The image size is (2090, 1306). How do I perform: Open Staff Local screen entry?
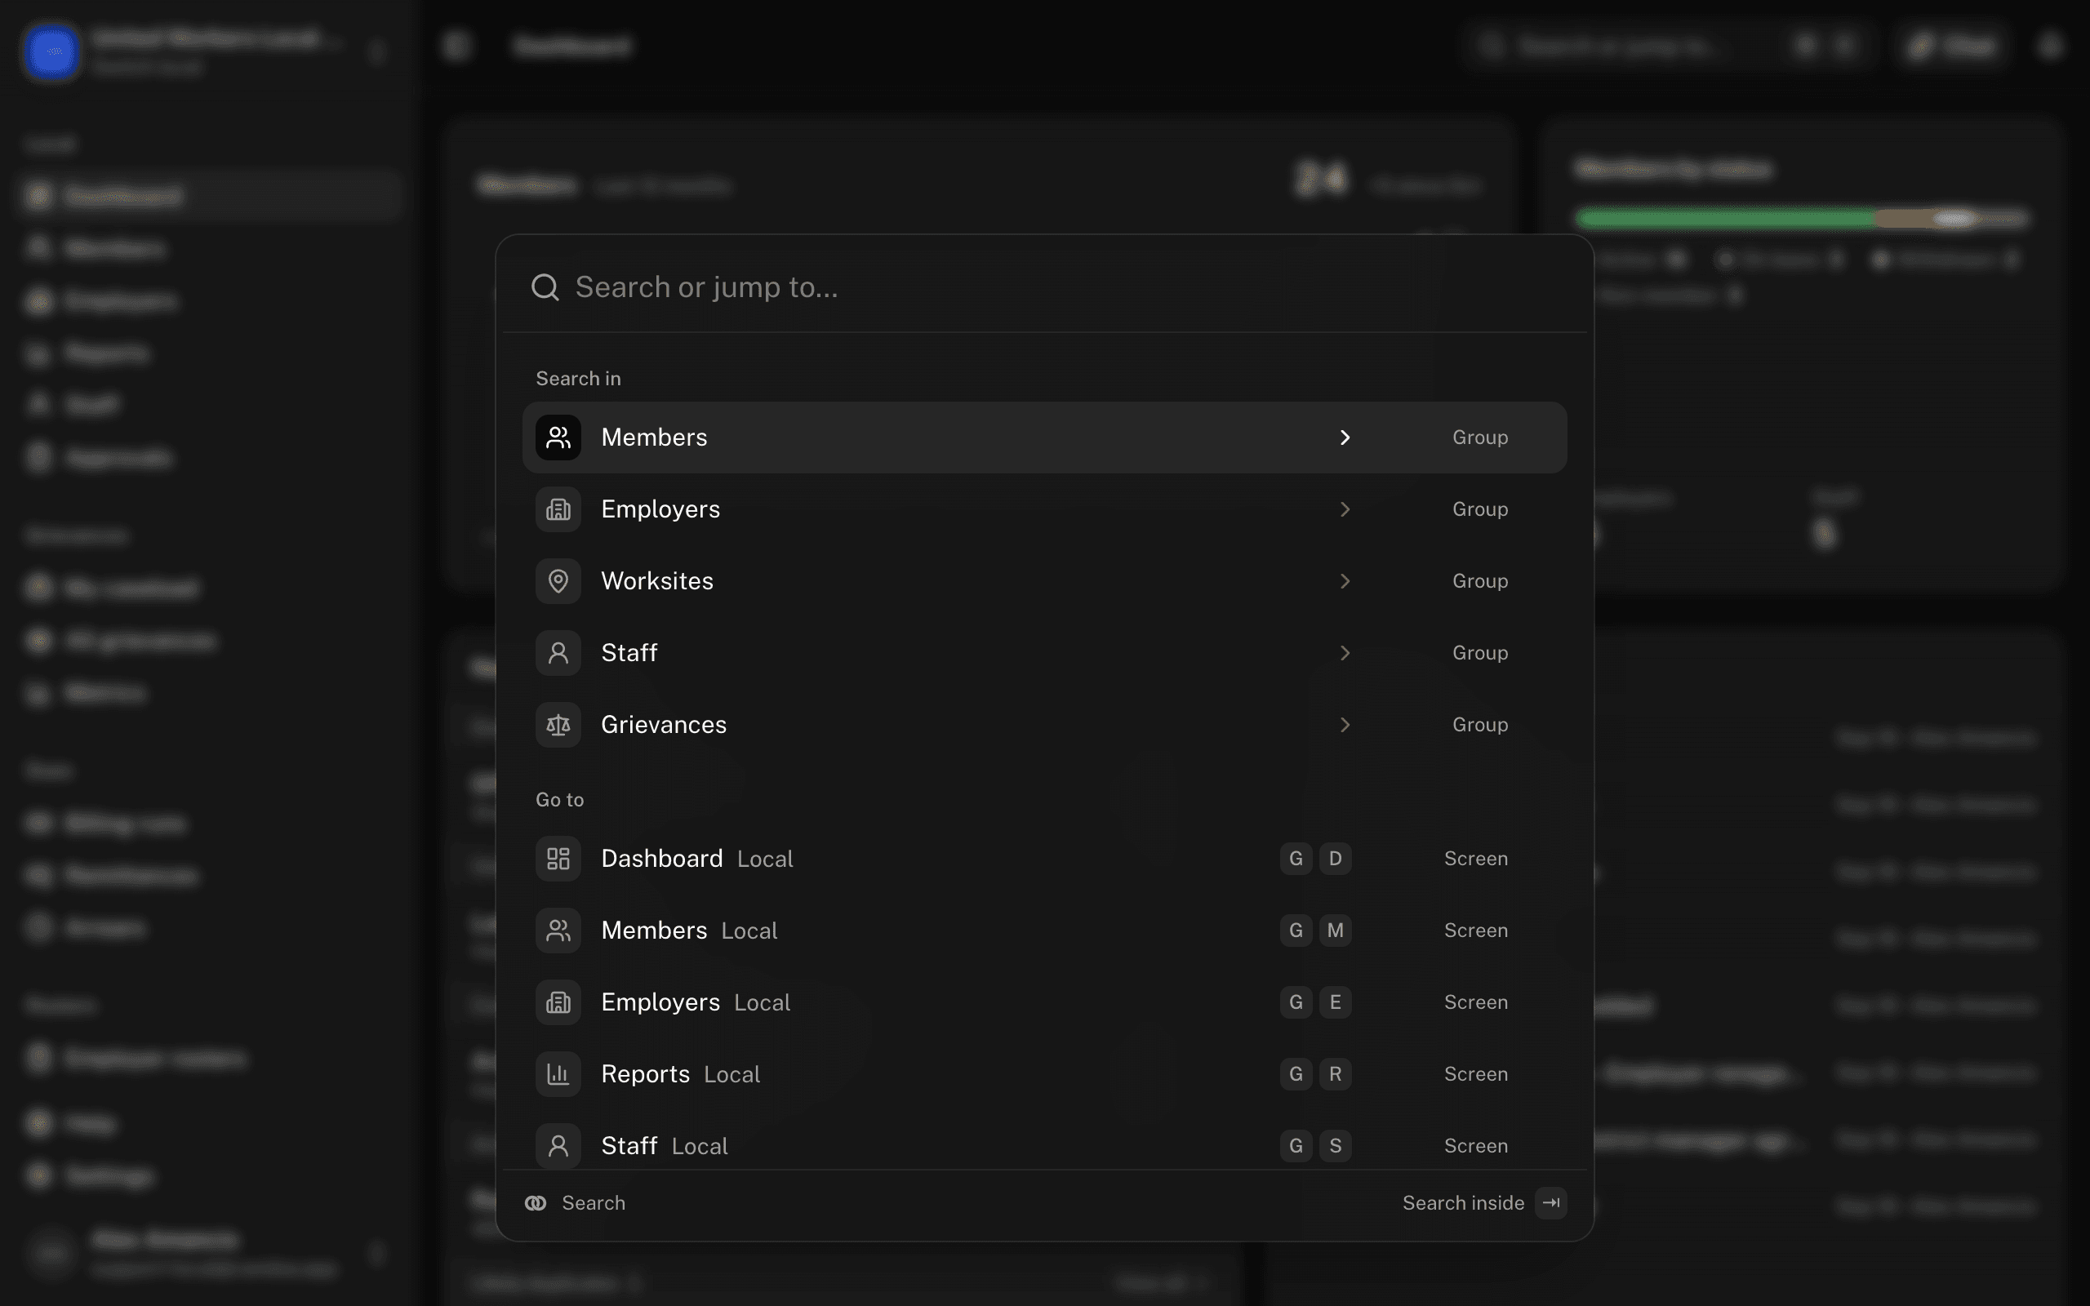click(x=1044, y=1140)
